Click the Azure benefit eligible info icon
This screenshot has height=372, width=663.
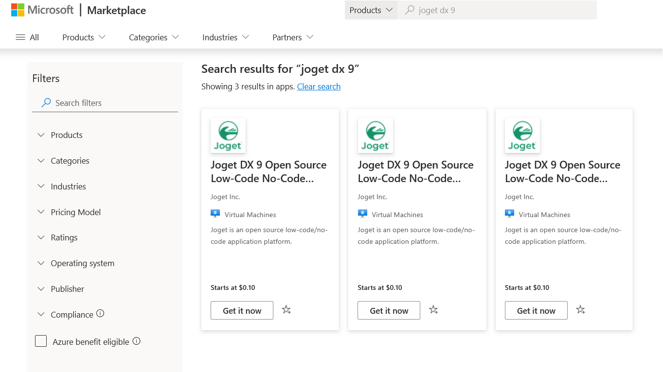coord(137,341)
